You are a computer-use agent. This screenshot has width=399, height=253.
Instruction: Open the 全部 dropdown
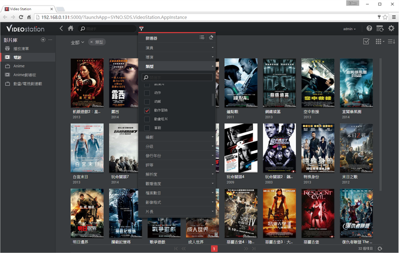tap(77, 42)
